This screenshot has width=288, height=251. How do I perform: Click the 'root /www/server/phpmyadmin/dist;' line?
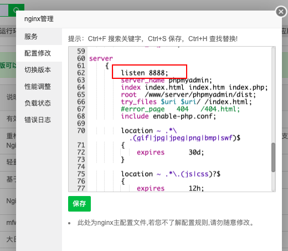[188, 94]
